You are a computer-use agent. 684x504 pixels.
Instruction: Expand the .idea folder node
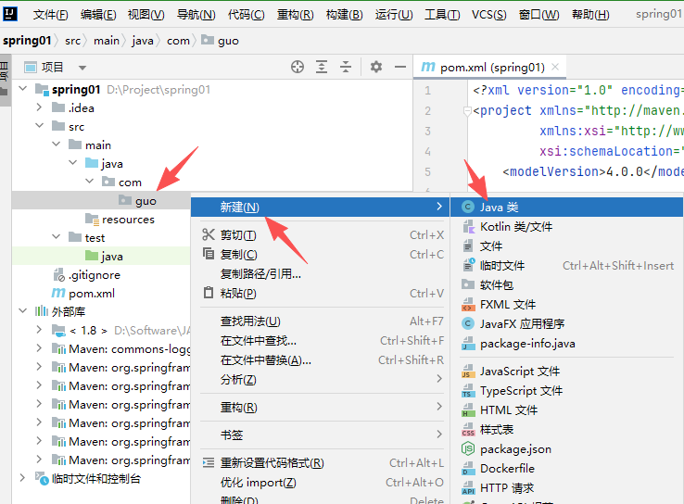pyautogui.click(x=39, y=108)
